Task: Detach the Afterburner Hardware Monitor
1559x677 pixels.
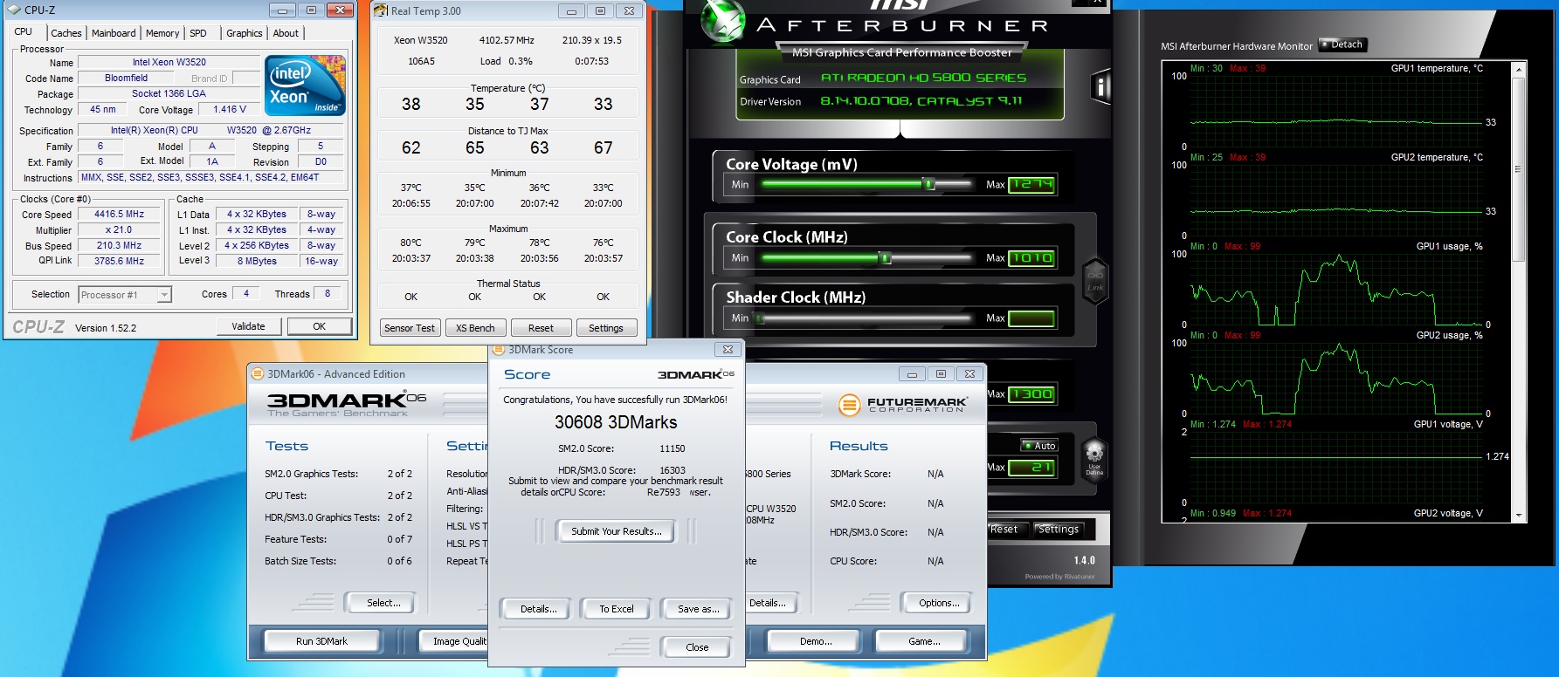Action: pyautogui.click(x=1342, y=44)
